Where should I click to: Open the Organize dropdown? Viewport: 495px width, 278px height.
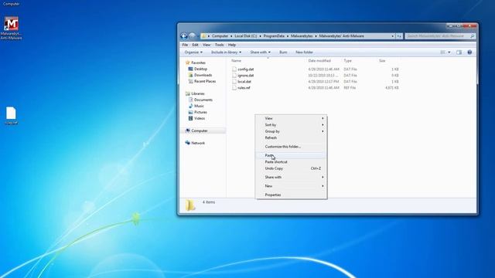click(x=193, y=53)
